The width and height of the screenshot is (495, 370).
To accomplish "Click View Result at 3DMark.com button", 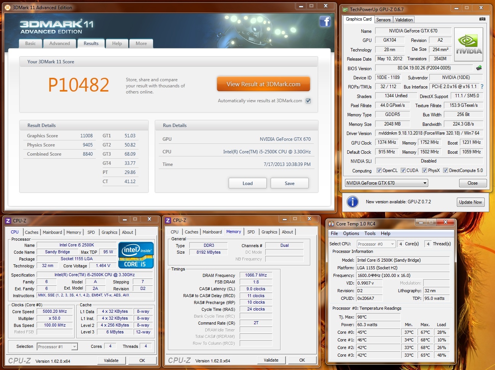I will (x=263, y=84).
